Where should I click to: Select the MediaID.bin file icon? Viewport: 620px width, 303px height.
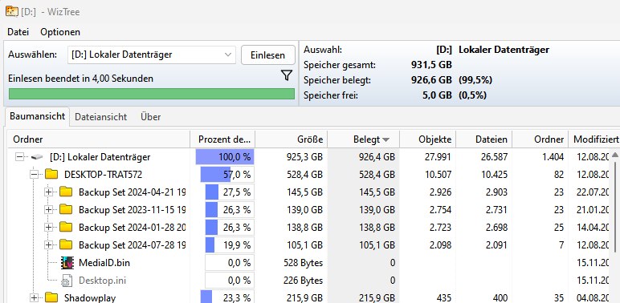pos(67,263)
